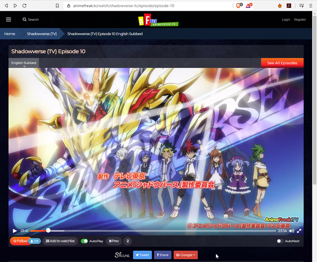
Task: Open the Brave Shields lion icon
Action: pyautogui.click(x=239, y=5)
